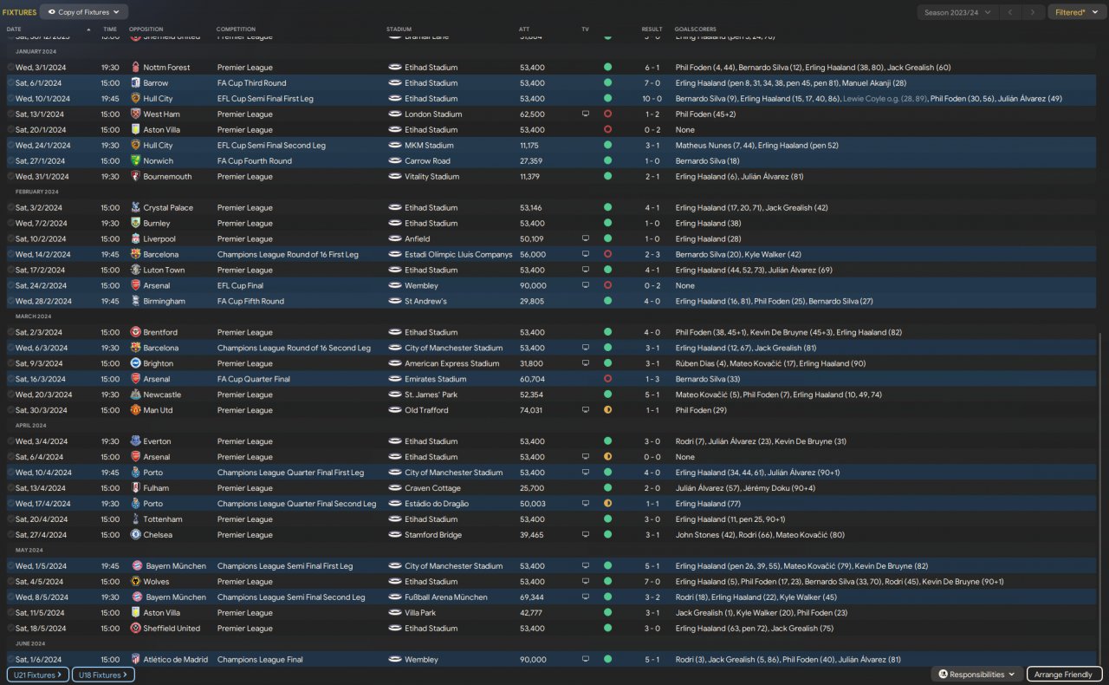Tick the circle beside Sat, 6/1/2024
Viewport: 1109px width, 685px height.
pos(10,83)
